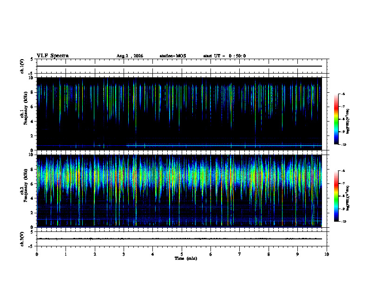Click time axis tick label "6"
Viewport: 368px width, 285px height.
[x=211, y=254]
